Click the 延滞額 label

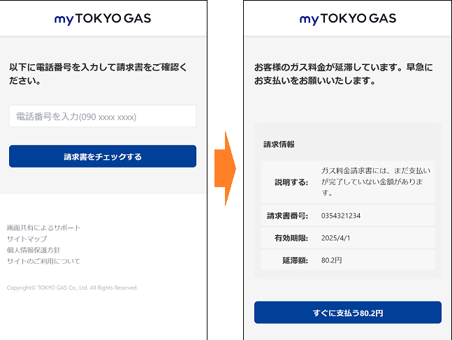point(296,260)
